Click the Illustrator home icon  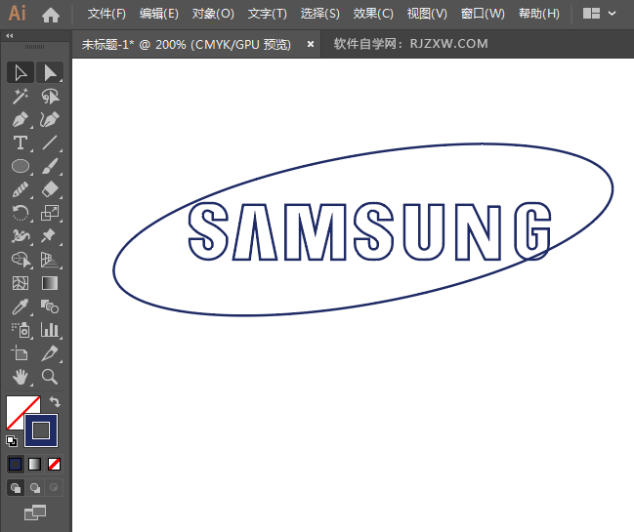pyautogui.click(x=51, y=15)
